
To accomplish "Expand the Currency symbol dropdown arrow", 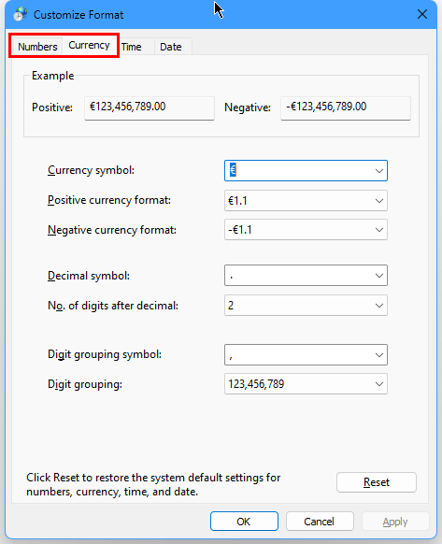I will point(378,171).
